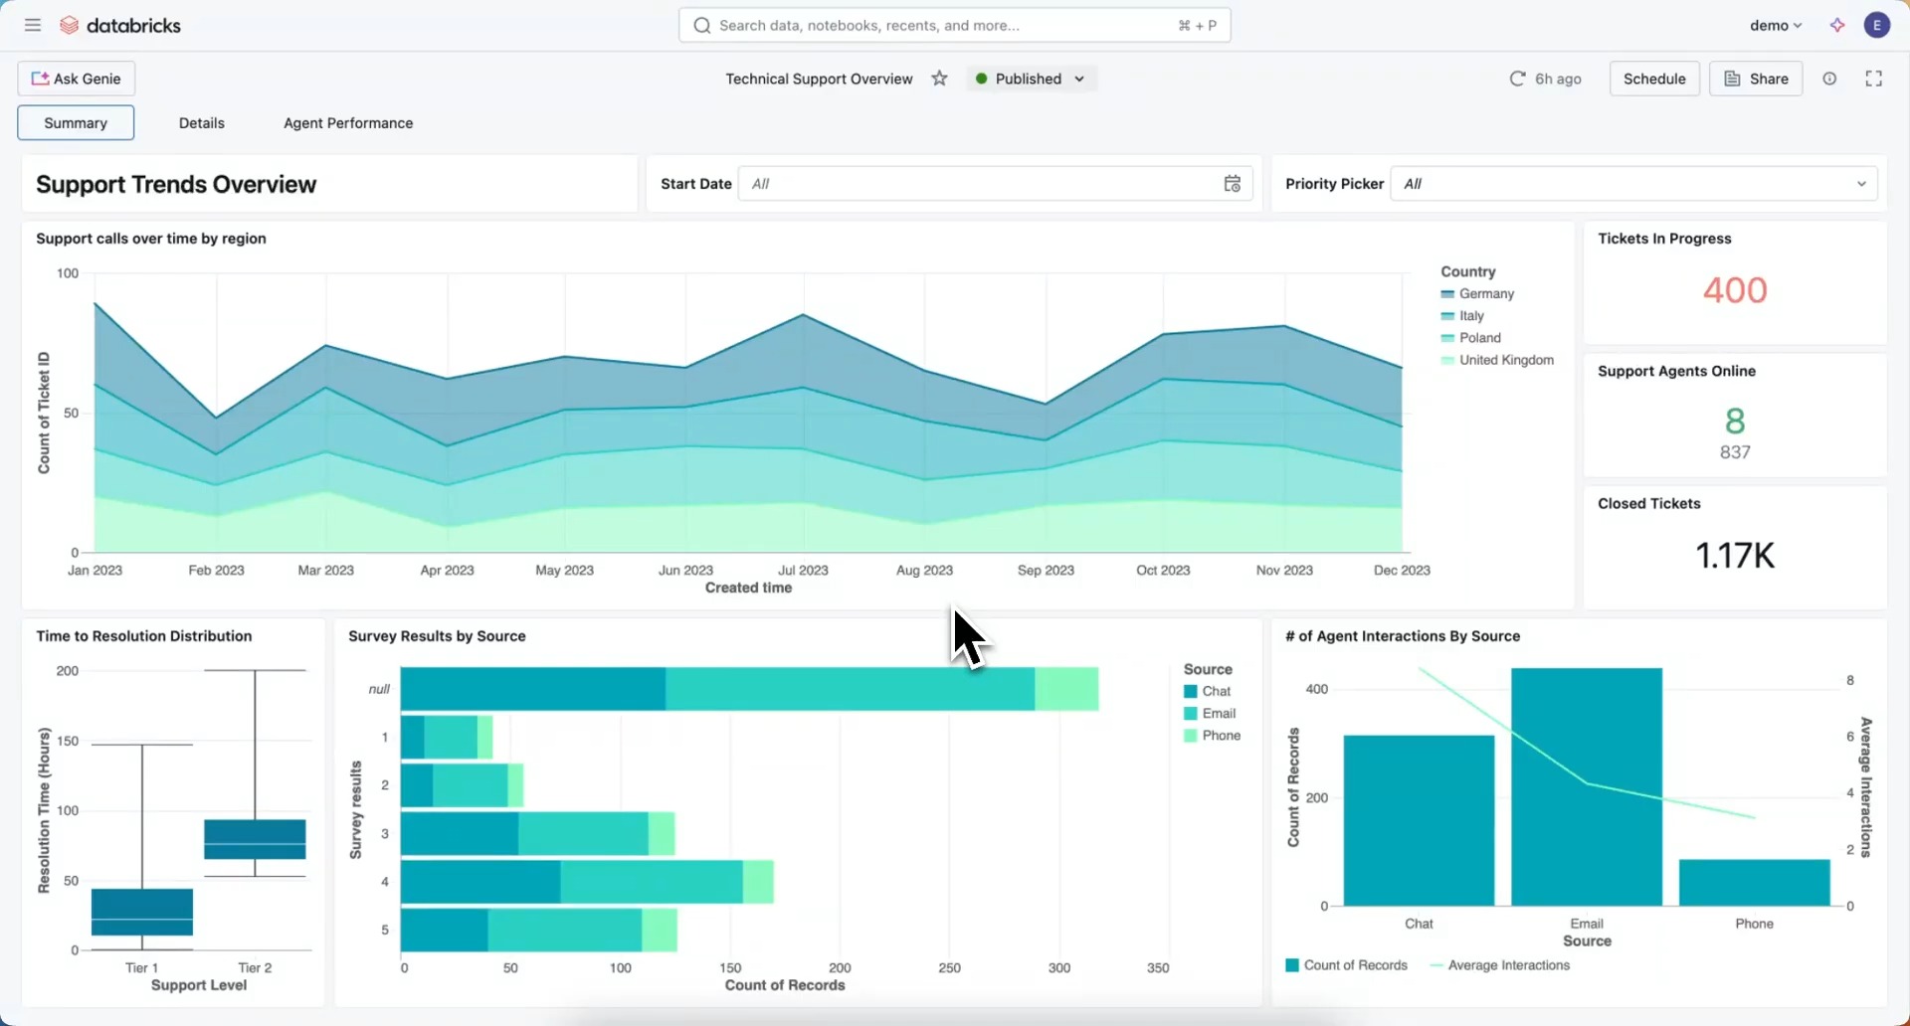Screen dimensions: 1910x1026
Task: Expand the Published status dropdown
Action: pyautogui.click(x=1032, y=79)
